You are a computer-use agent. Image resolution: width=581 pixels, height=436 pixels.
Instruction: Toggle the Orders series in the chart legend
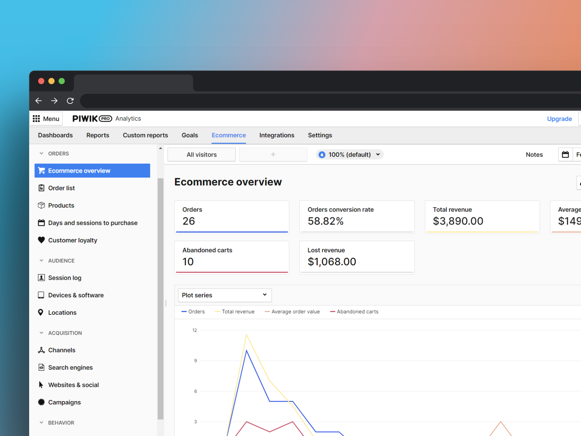pyautogui.click(x=193, y=311)
